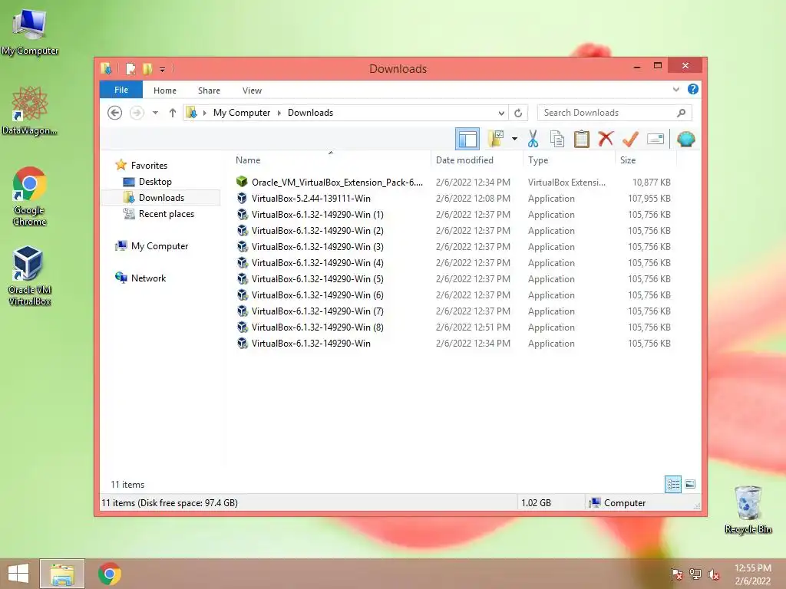
Task: Click icon of VirtualBox-6.1.32-149290-Win (6)
Action: (242, 294)
